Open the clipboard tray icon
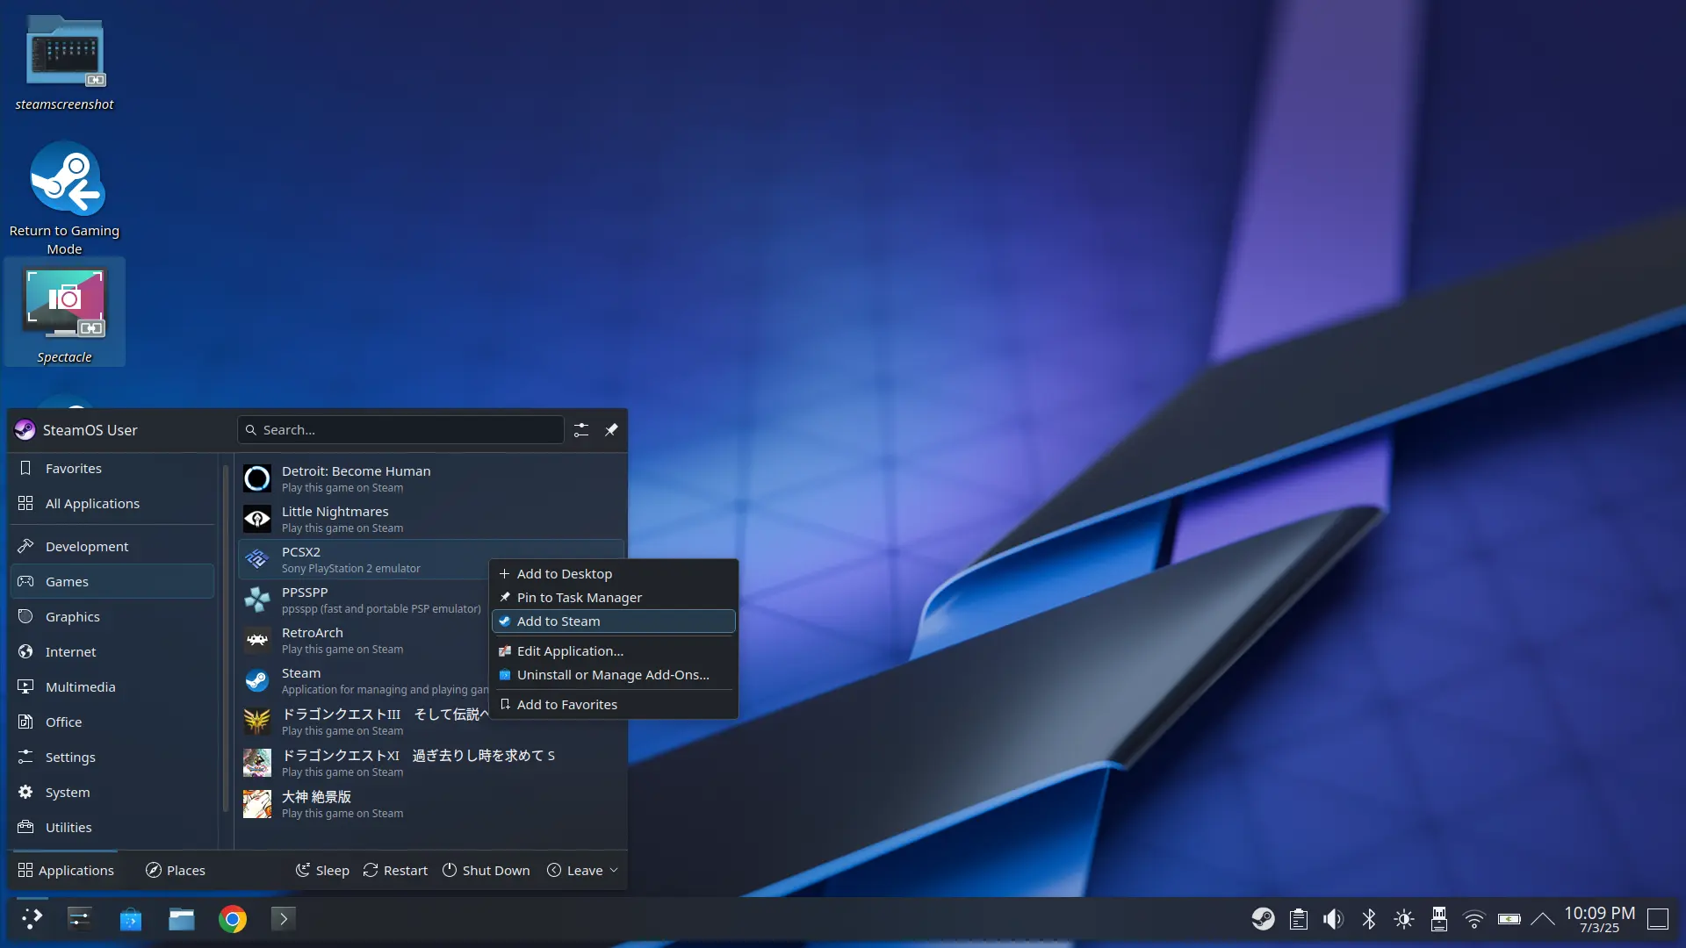This screenshot has width=1686, height=948. coord(1299,919)
